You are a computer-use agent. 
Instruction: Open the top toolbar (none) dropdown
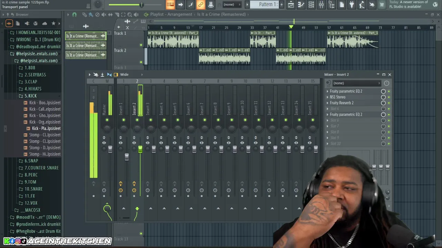[231, 4]
